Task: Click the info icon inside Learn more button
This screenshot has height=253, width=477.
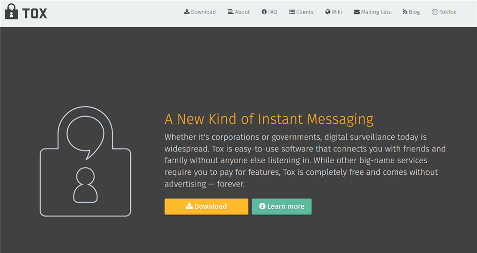Action: tap(262, 206)
